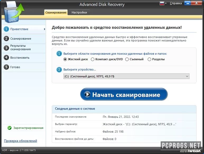The height and width of the screenshot is (154, 204).
Task: Minimize the Advanced Disk Recovery window
Action: [187, 3]
